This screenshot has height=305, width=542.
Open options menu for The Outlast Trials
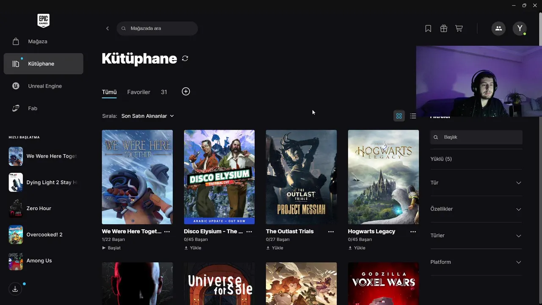pyautogui.click(x=331, y=232)
